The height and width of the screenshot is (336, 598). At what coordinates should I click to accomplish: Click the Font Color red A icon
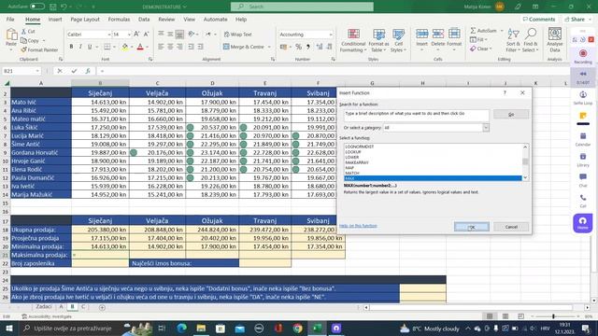(140, 47)
